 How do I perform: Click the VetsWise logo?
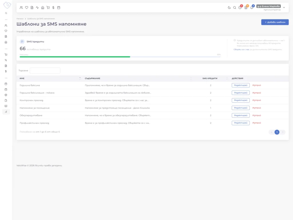[7, 5]
